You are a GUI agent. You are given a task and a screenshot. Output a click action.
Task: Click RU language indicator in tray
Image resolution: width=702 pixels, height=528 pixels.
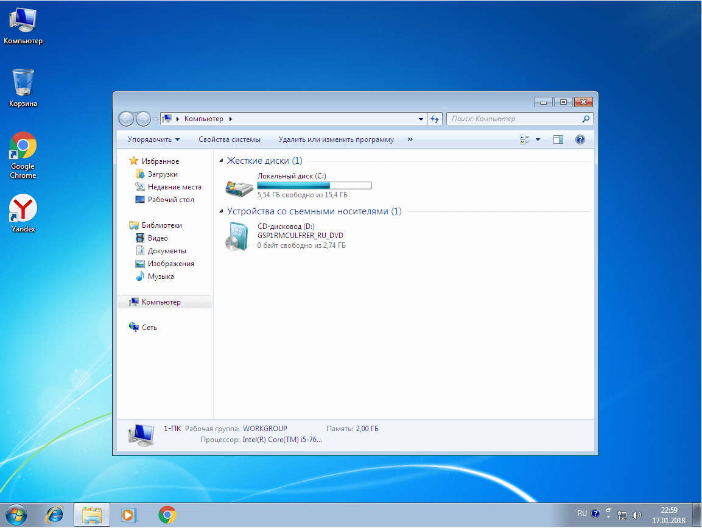coord(581,513)
